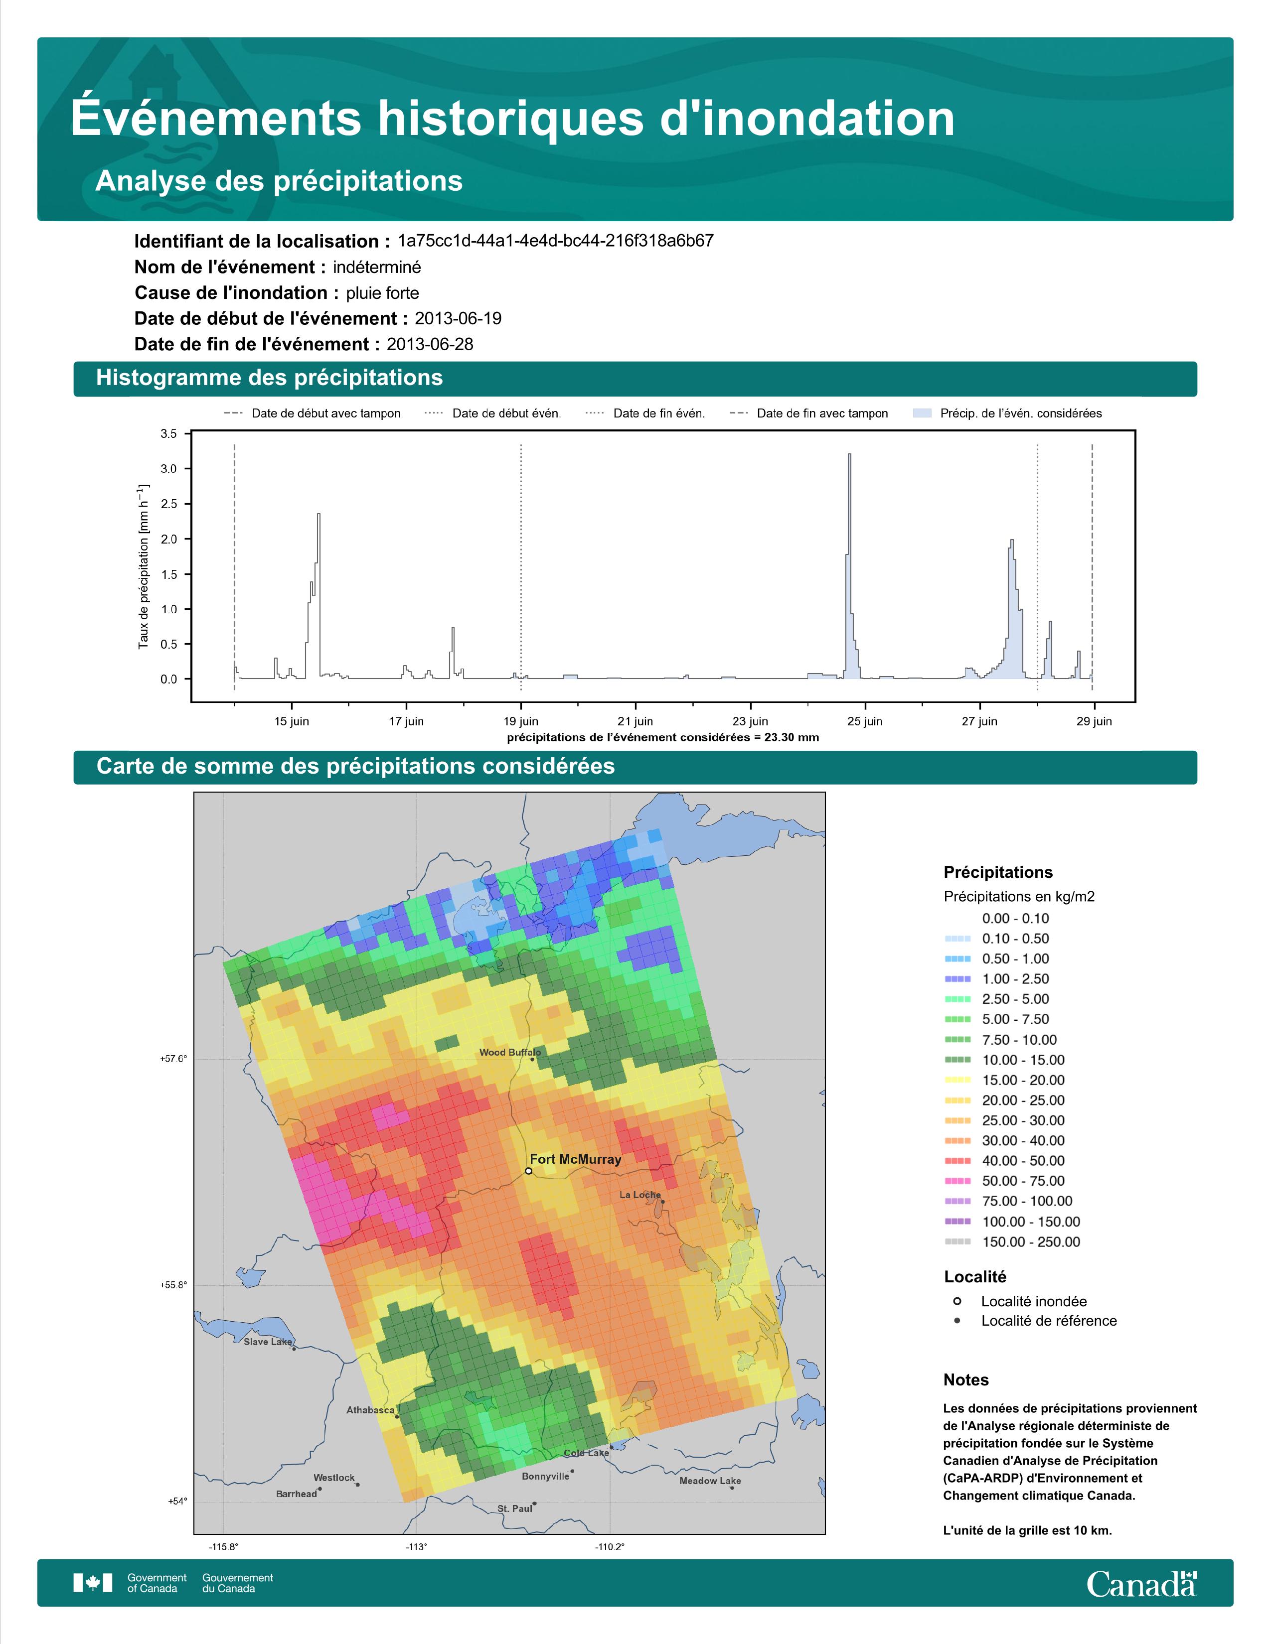
Task: Click the 40.00 - 50.00 legend swatch
Action: (958, 1161)
